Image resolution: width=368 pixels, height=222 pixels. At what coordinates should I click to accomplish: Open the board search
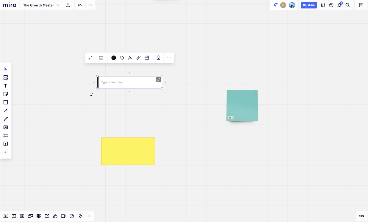pos(347,5)
